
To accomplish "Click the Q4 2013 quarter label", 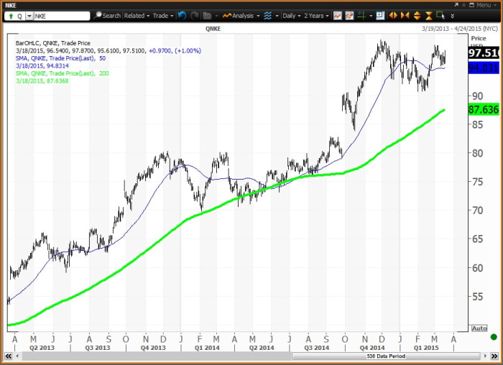I will pos(153,348).
